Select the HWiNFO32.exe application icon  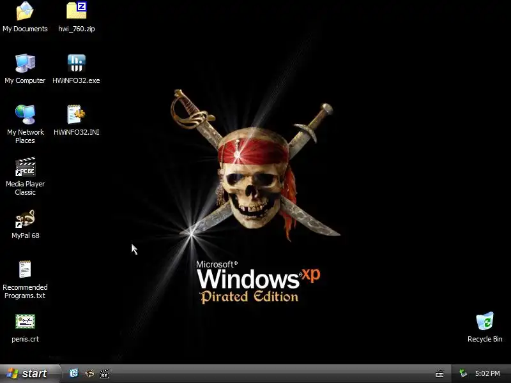pyautogui.click(x=76, y=63)
